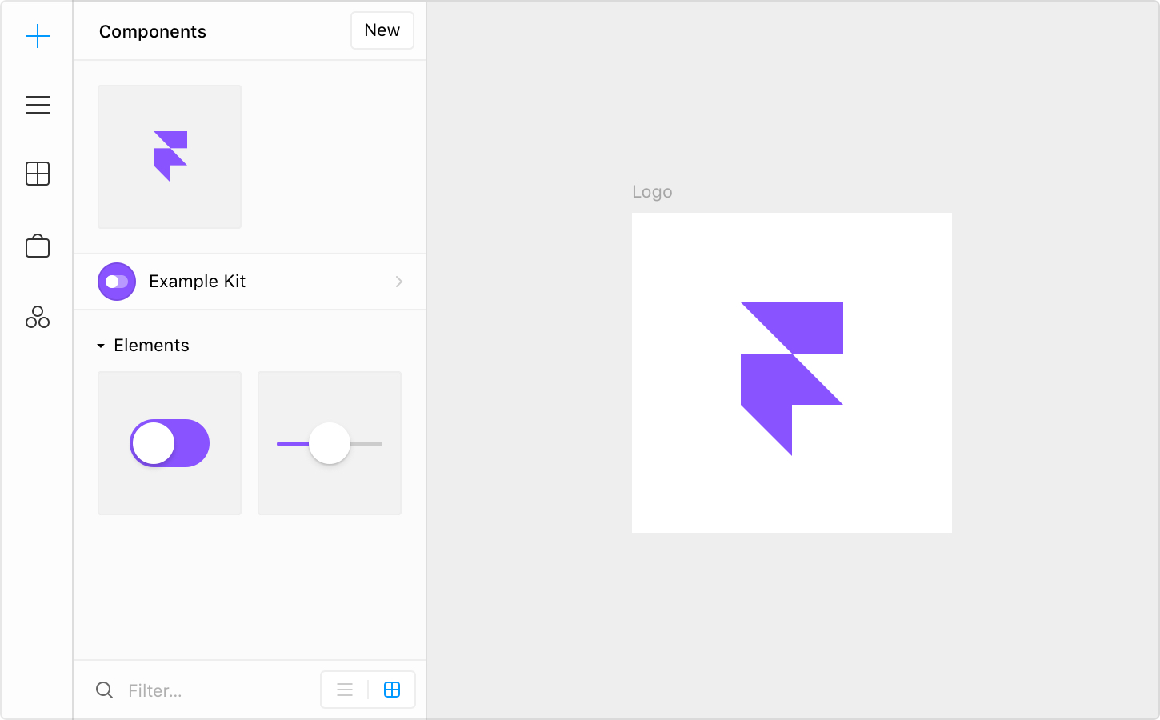
Task: Click the New component button
Action: click(x=382, y=30)
